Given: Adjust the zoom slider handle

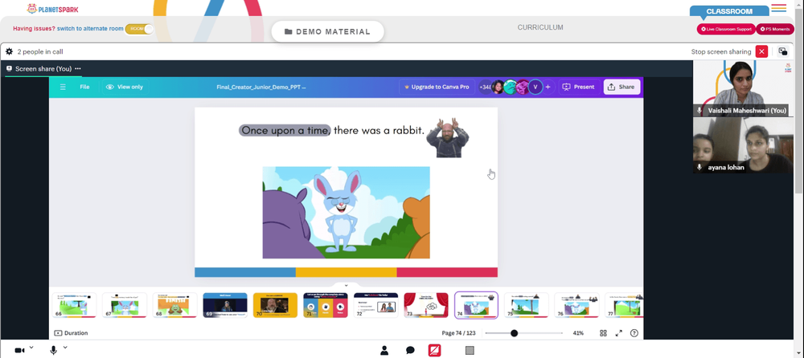Looking at the screenshot, I should point(514,333).
